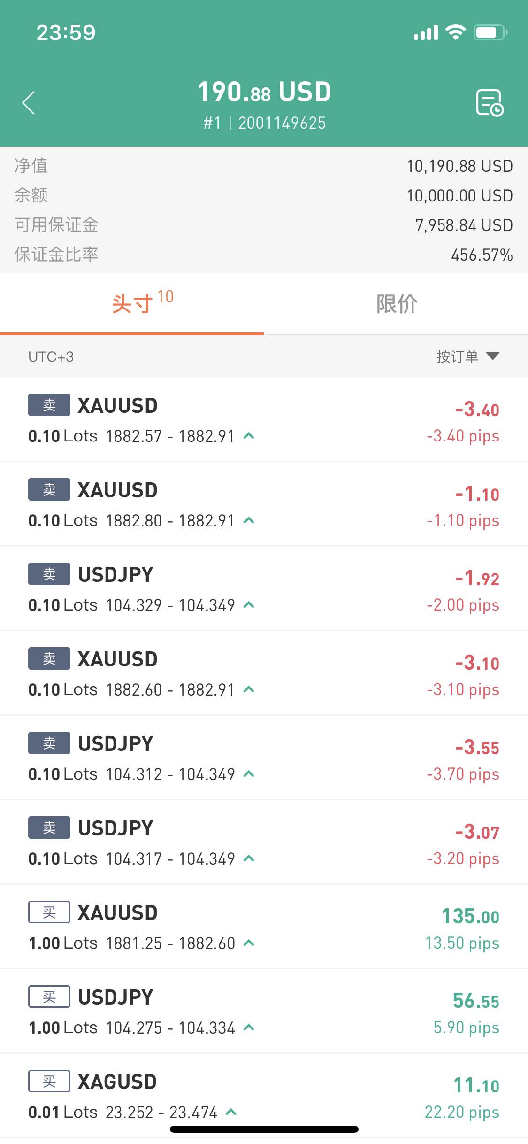This screenshot has width=528, height=1144.
Task: Tap the buy badge on 1.00 lot USDJPY
Action: pos(49,997)
